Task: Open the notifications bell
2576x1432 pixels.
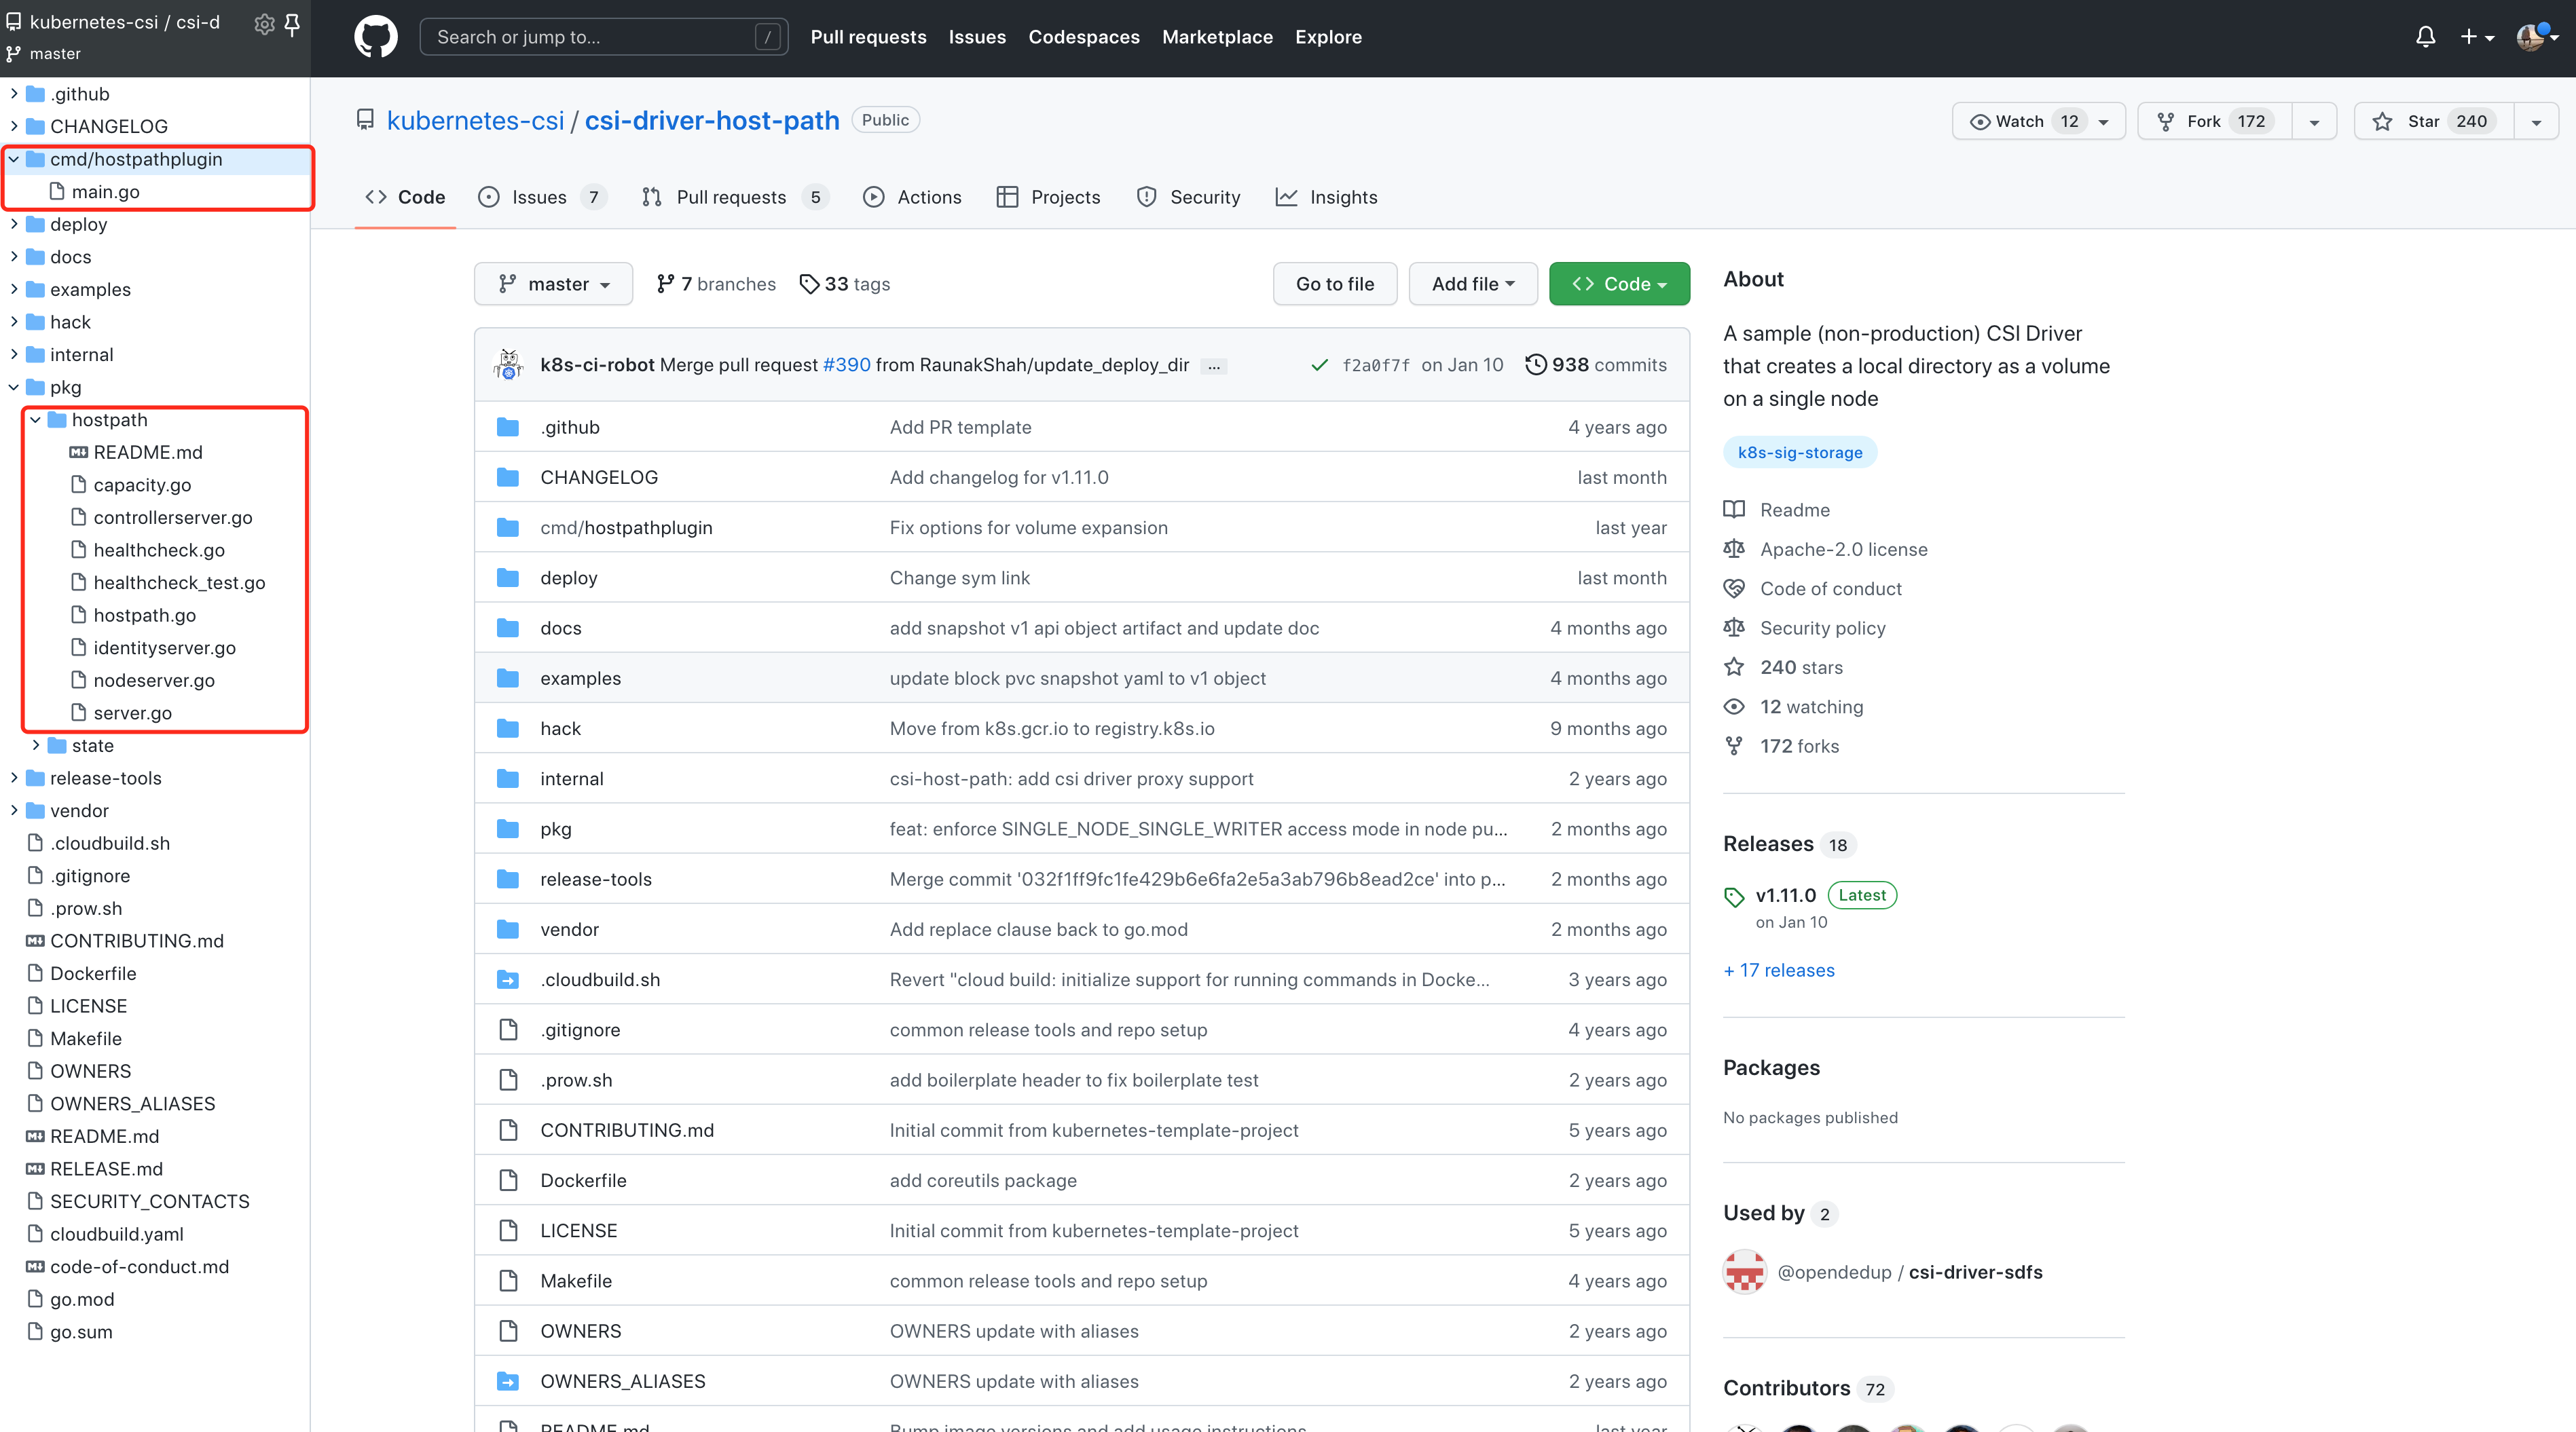Action: click(x=2425, y=37)
